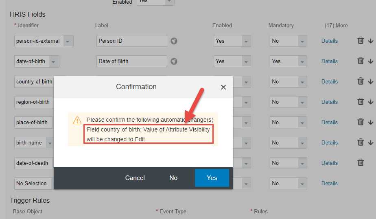Image resolution: width=376 pixels, height=219 pixels.
Task: Open Details link for date-of-death
Action: (330, 163)
